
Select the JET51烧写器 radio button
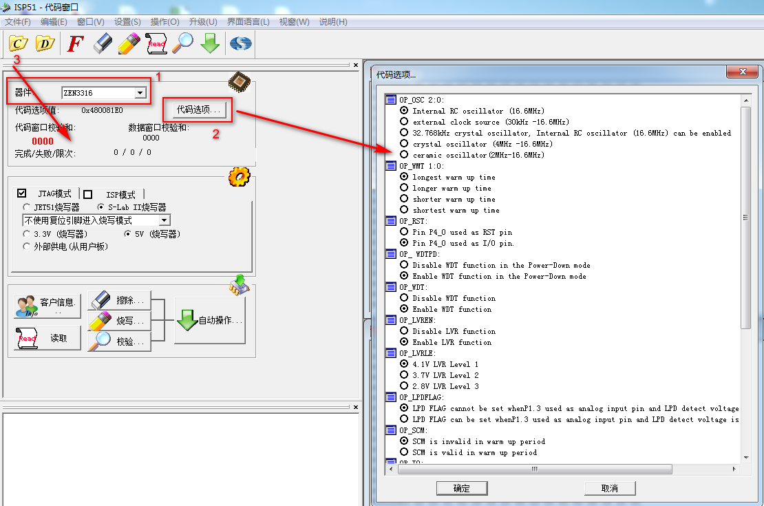click(x=26, y=207)
